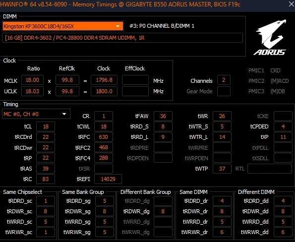Click the tRDWR_dd value field
Viewport: 295px width, 242px height.
coord(283,211)
